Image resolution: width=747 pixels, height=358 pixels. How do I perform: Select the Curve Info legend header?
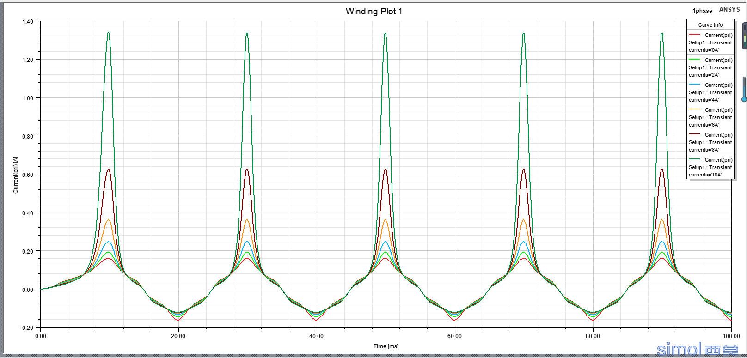point(710,25)
